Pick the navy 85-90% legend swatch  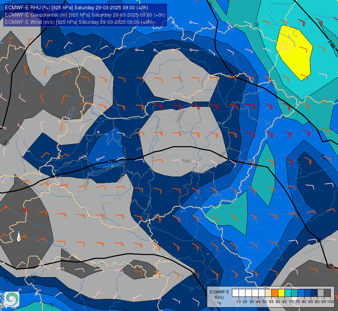[314, 293]
